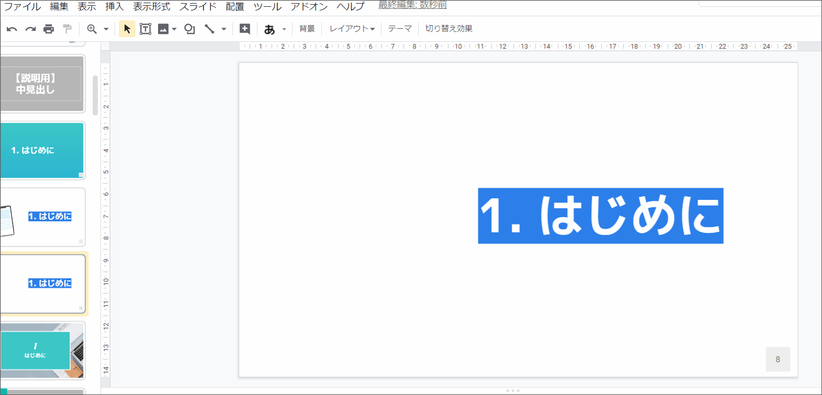Select the text box tool
This screenshot has height=395, width=822.
pyautogui.click(x=145, y=29)
